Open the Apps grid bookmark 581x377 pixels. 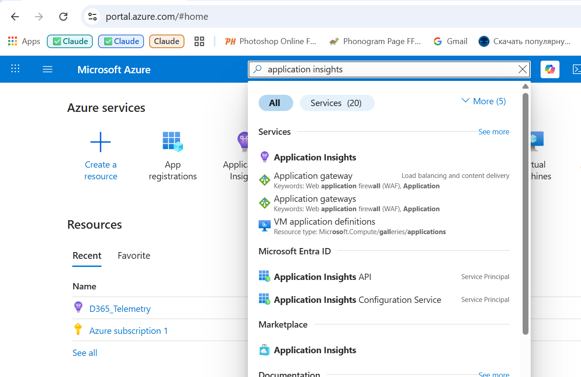tap(24, 41)
